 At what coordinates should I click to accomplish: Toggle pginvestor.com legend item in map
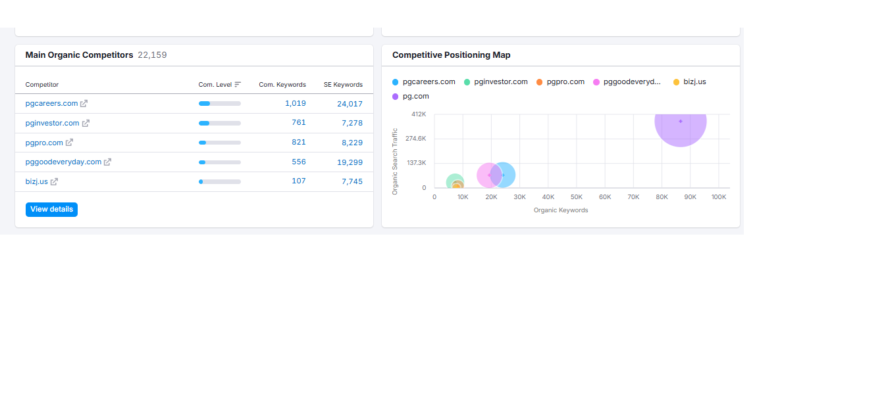(x=496, y=82)
